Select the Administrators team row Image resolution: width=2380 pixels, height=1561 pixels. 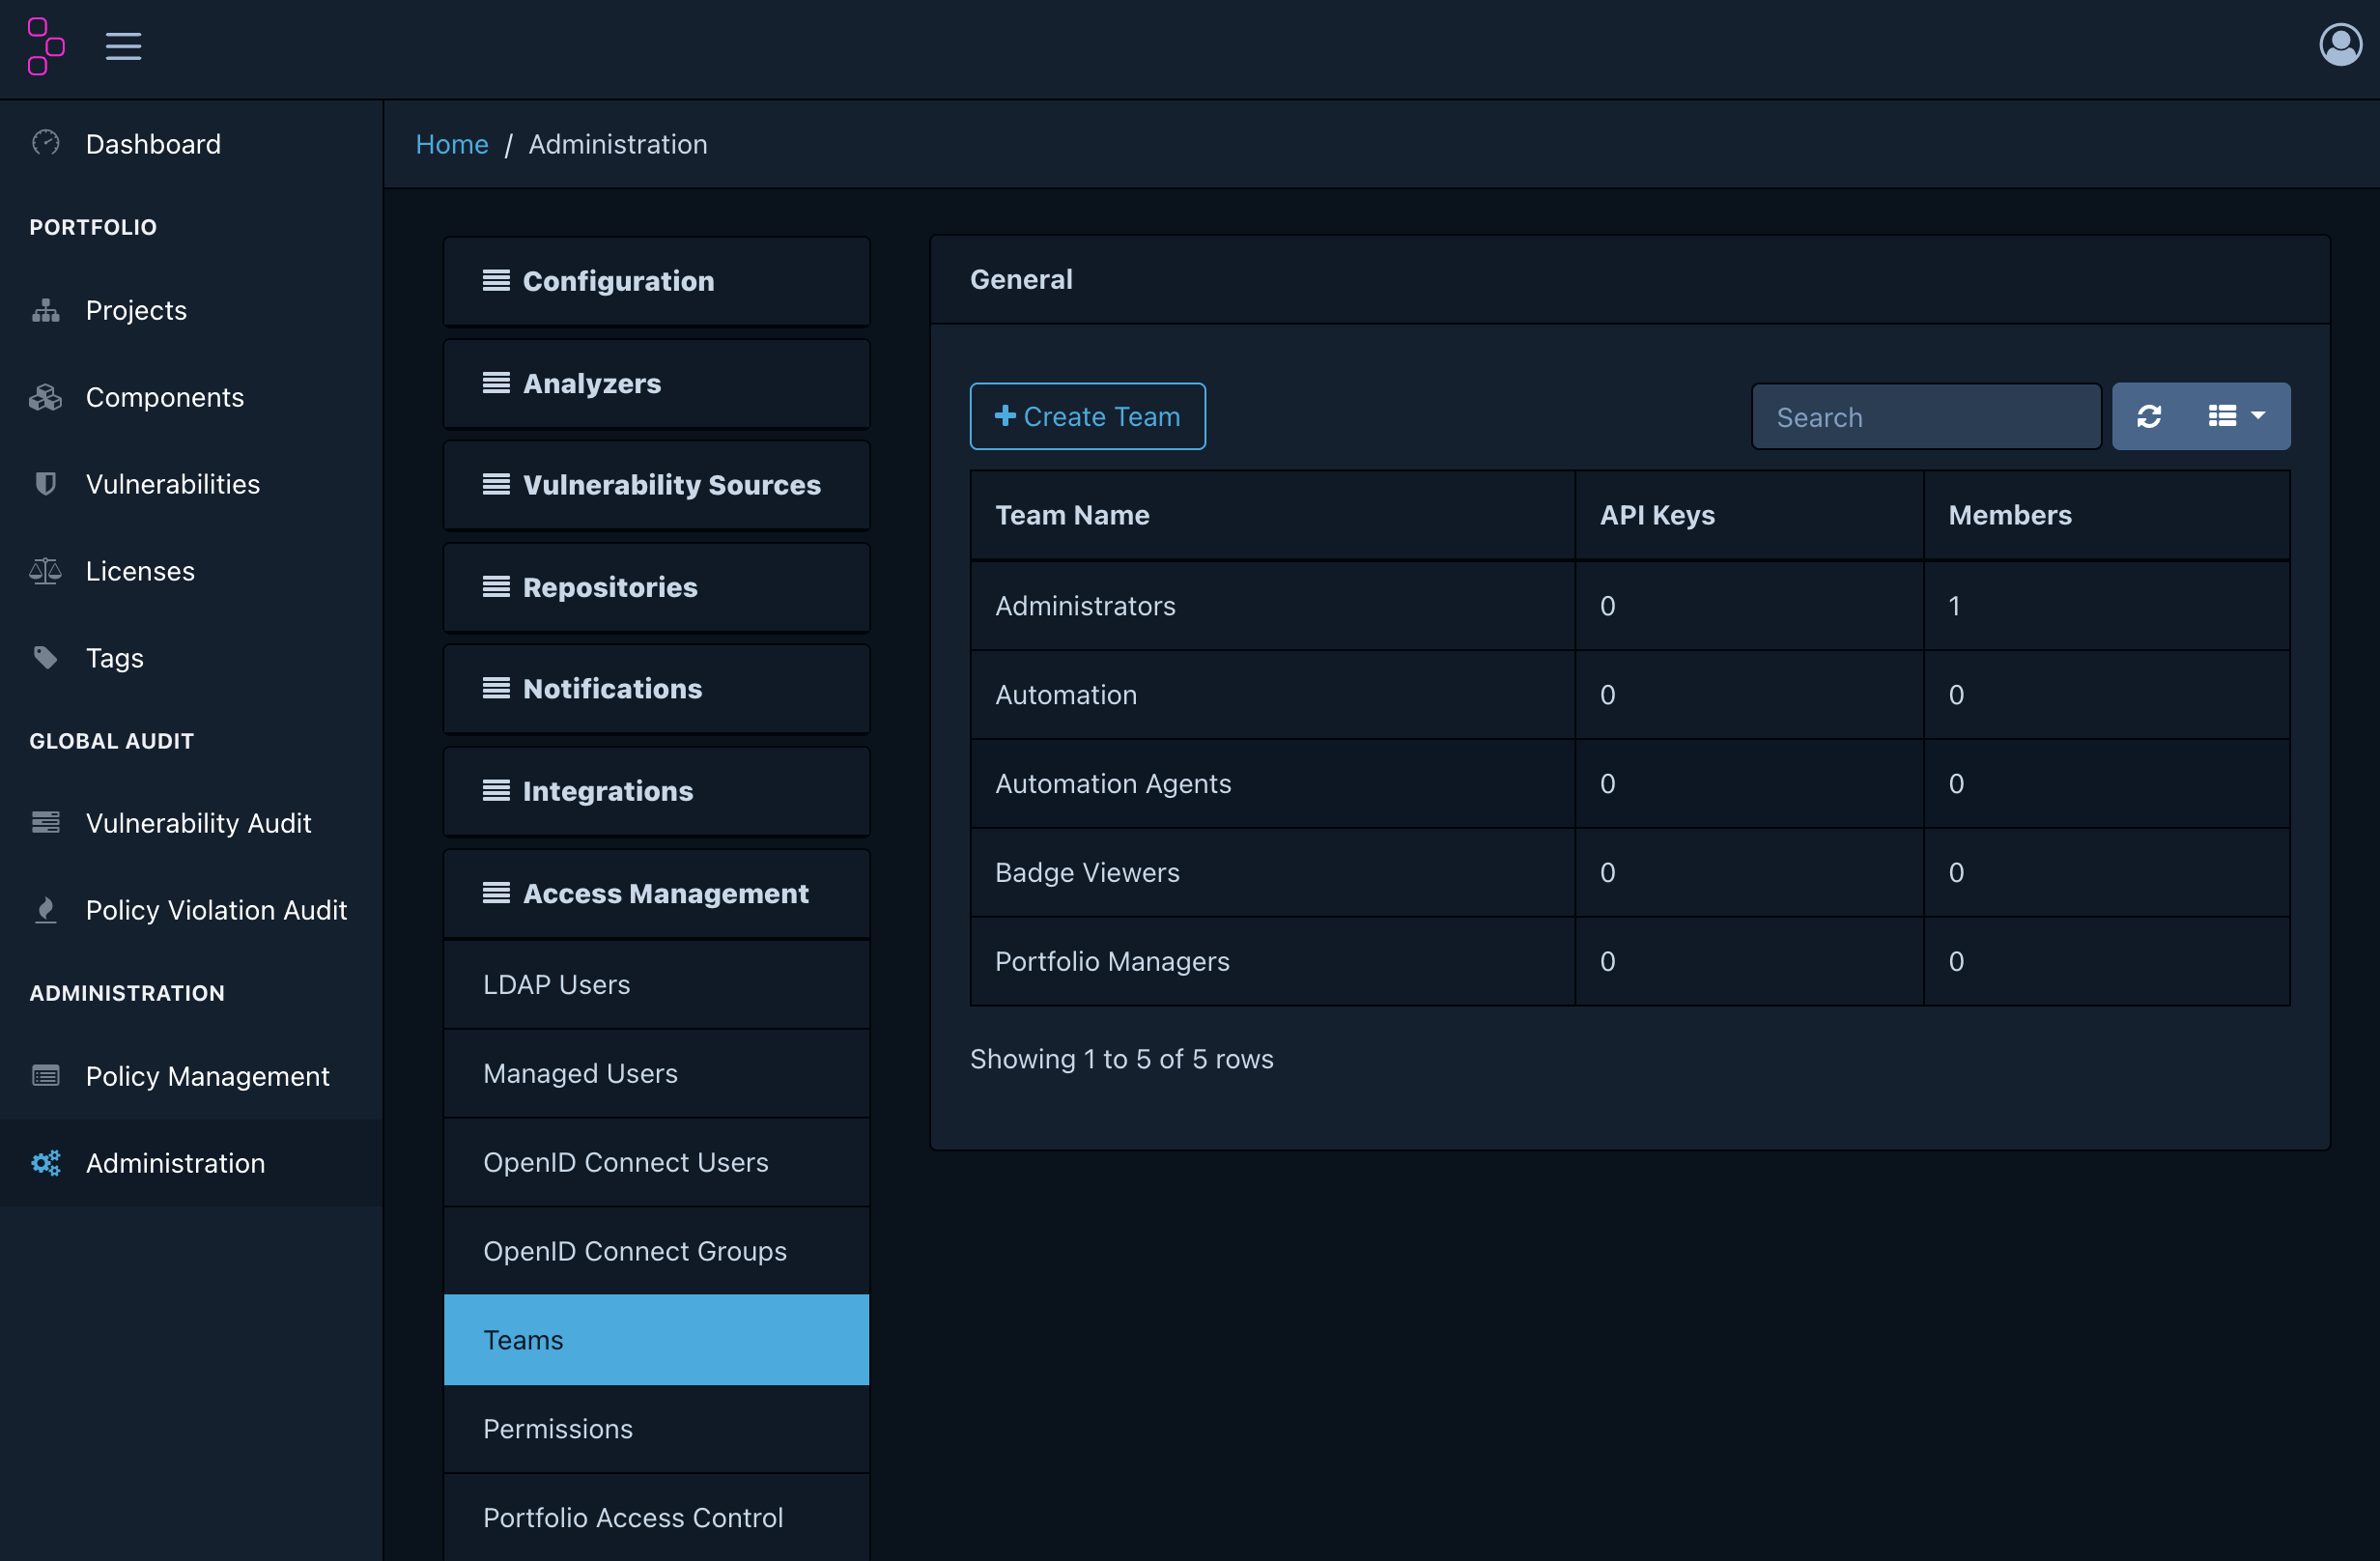[1085, 606]
